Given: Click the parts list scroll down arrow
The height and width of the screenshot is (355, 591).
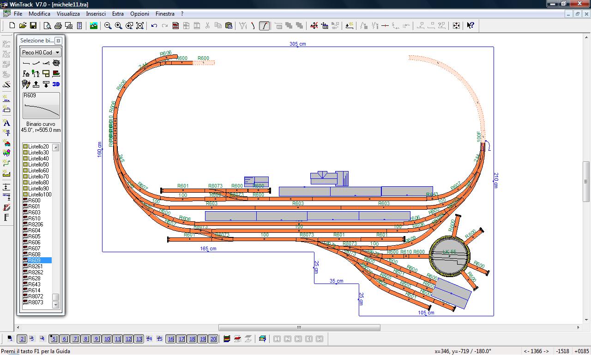Looking at the screenshot, I should (x=56, y=305).
